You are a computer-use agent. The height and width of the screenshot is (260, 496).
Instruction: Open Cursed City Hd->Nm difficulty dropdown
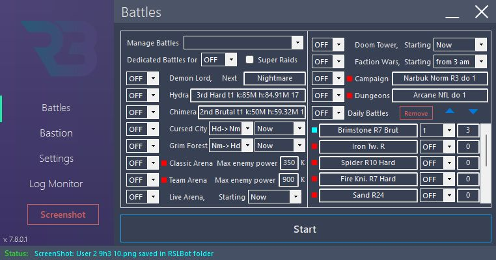231,129
